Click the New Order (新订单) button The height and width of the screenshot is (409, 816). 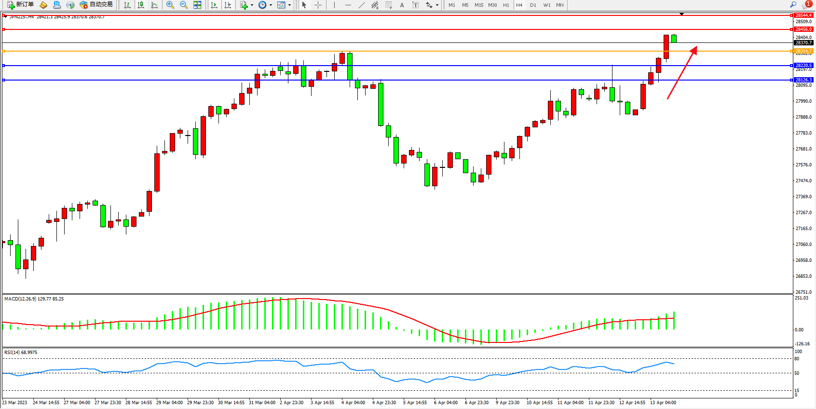pos(20,5)
